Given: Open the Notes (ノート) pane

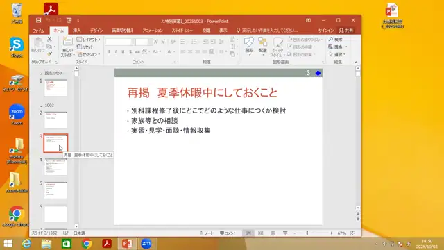Looking at the screenshot, I should 207,233.
